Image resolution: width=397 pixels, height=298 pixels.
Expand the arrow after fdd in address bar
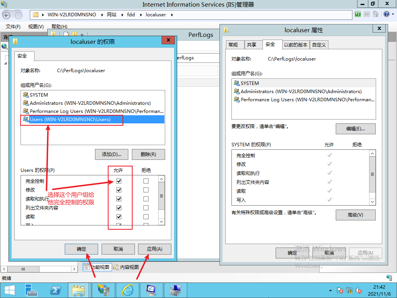[x=141, y=15]
